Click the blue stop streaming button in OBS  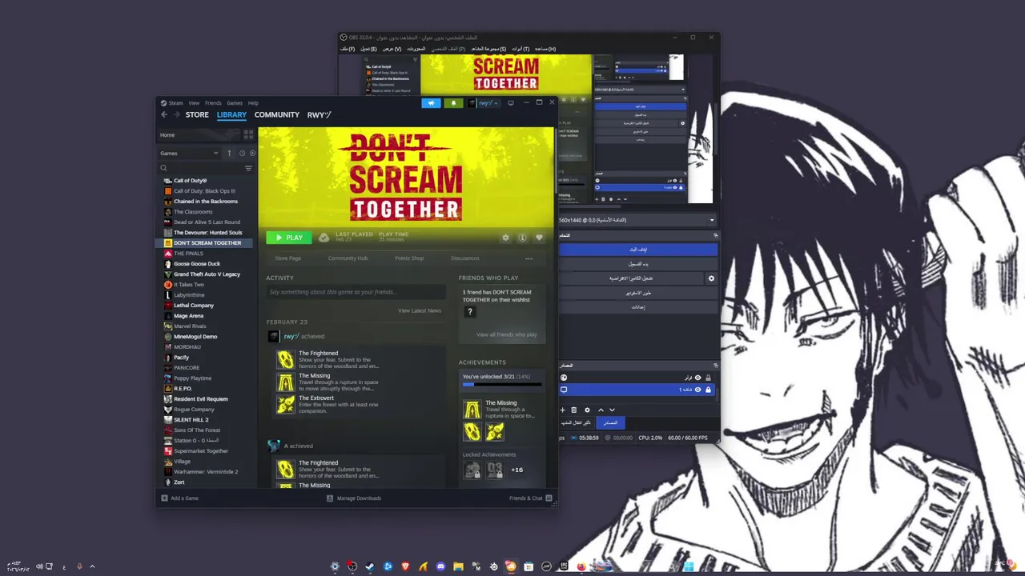tap(638, 250)
